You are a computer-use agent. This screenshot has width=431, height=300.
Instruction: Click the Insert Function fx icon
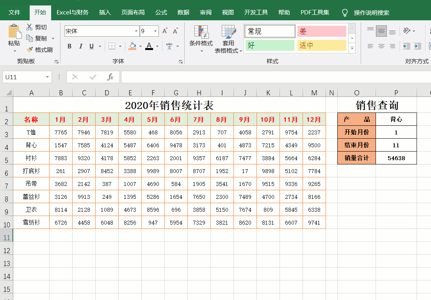point(110,77)
